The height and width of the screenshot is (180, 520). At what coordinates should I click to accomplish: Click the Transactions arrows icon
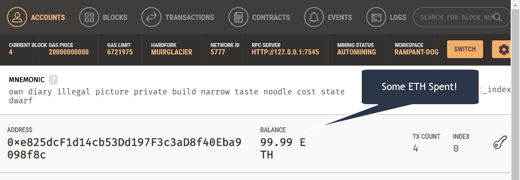coord(152,17)
